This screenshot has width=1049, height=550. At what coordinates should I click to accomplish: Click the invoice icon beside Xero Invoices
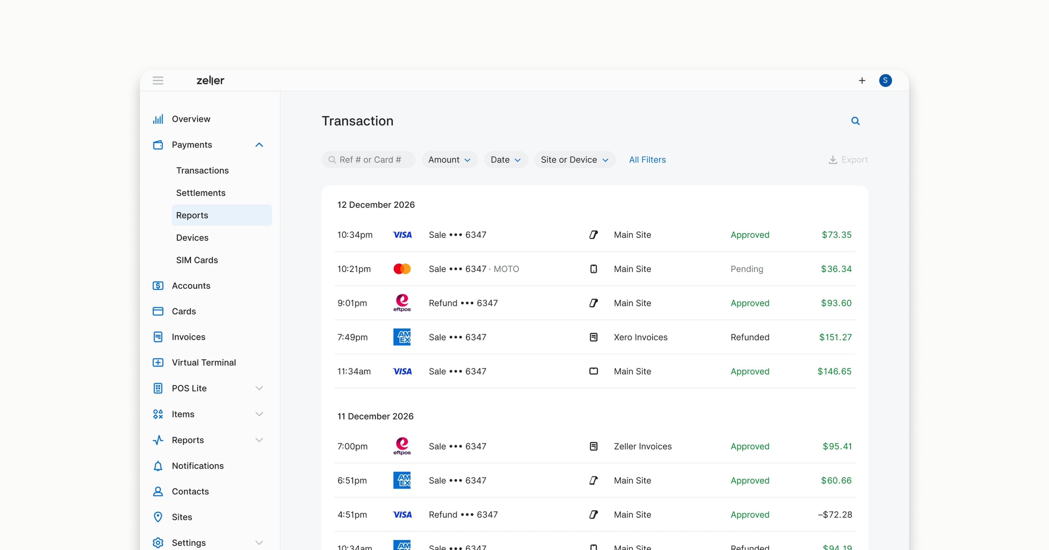pyautogui.click(x=594, y=337)
